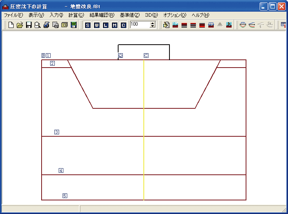This screenshot has height=214, width=288.
Task: Toggle the M display button
Action: pos(115,25)
